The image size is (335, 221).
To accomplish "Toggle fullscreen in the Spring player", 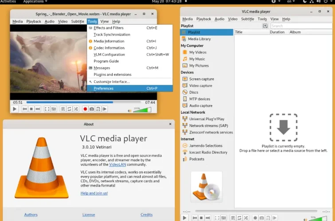I will pos(47,109).
